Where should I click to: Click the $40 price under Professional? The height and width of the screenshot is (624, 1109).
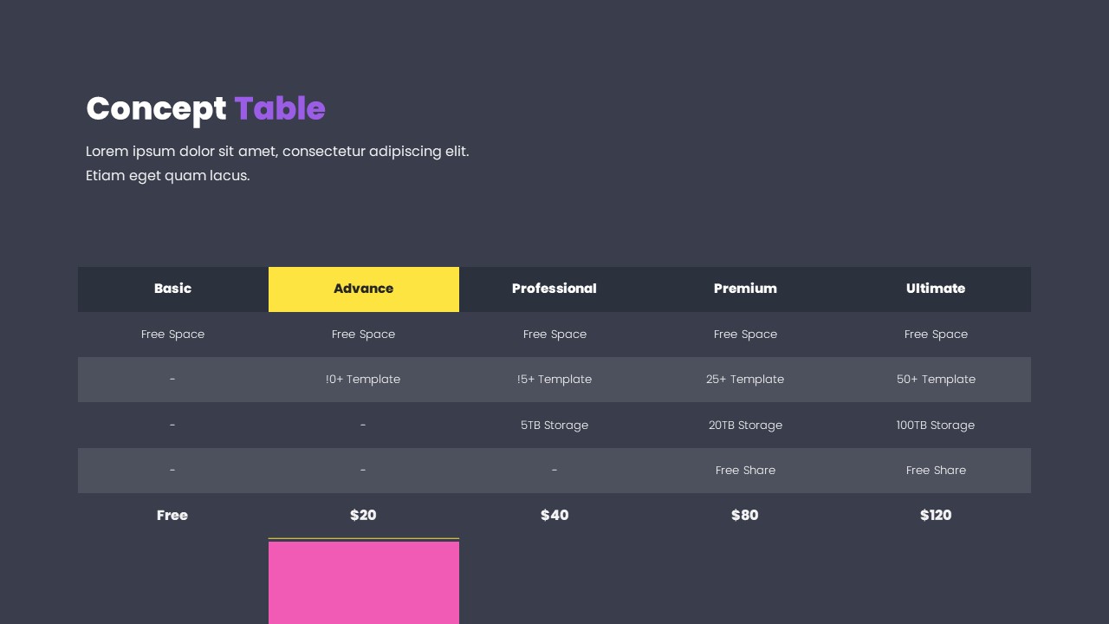(554, 515)
